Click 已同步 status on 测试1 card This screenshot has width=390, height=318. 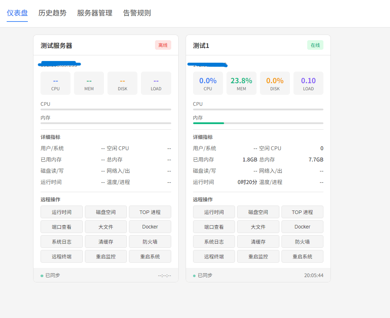pyautogui.click(x=203, y=275)
